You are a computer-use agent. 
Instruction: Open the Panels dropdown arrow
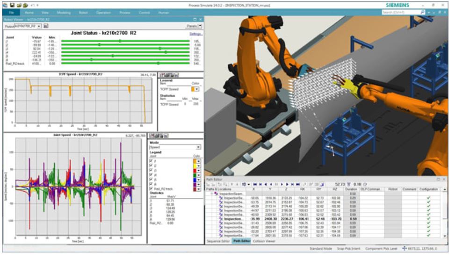[200, 26]
